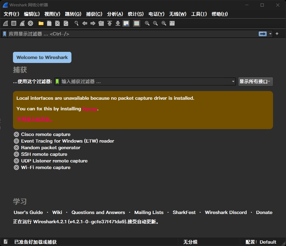Open the 视图(V) menu

point(52,14)
